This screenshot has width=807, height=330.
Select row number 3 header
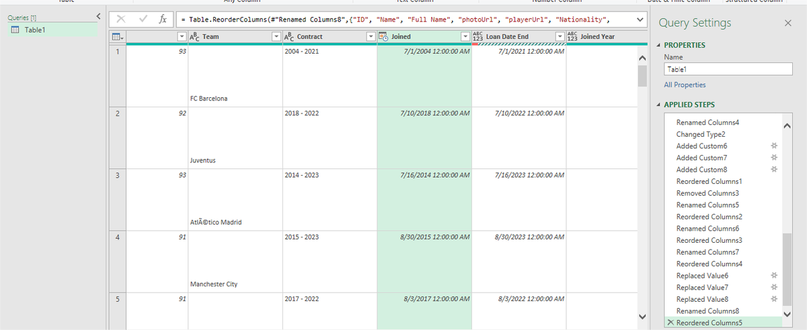click(x=117, y=200)
